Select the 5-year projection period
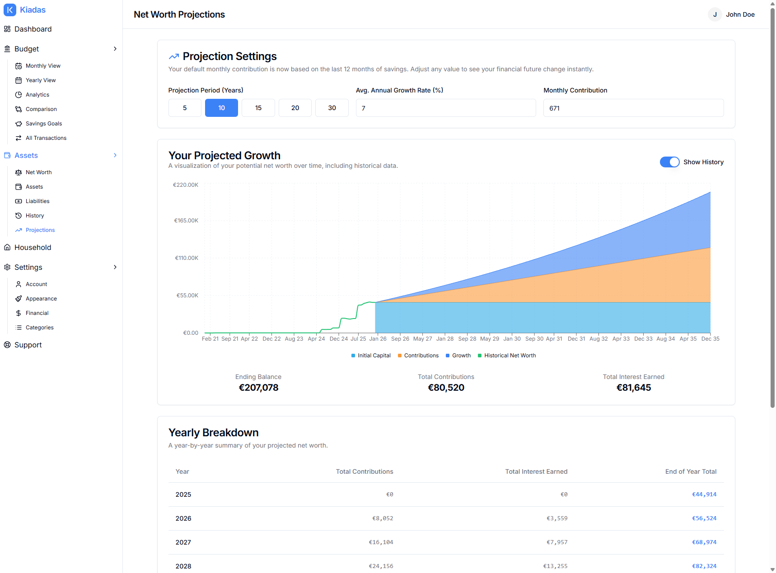Viewport: 776px width, 573px height. point(185,108)
